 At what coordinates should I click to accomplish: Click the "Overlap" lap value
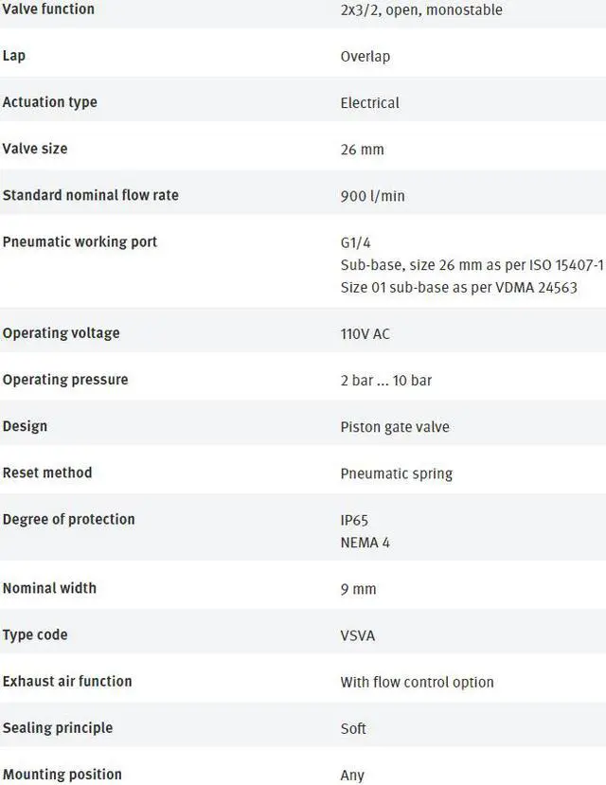pos(365,57)
